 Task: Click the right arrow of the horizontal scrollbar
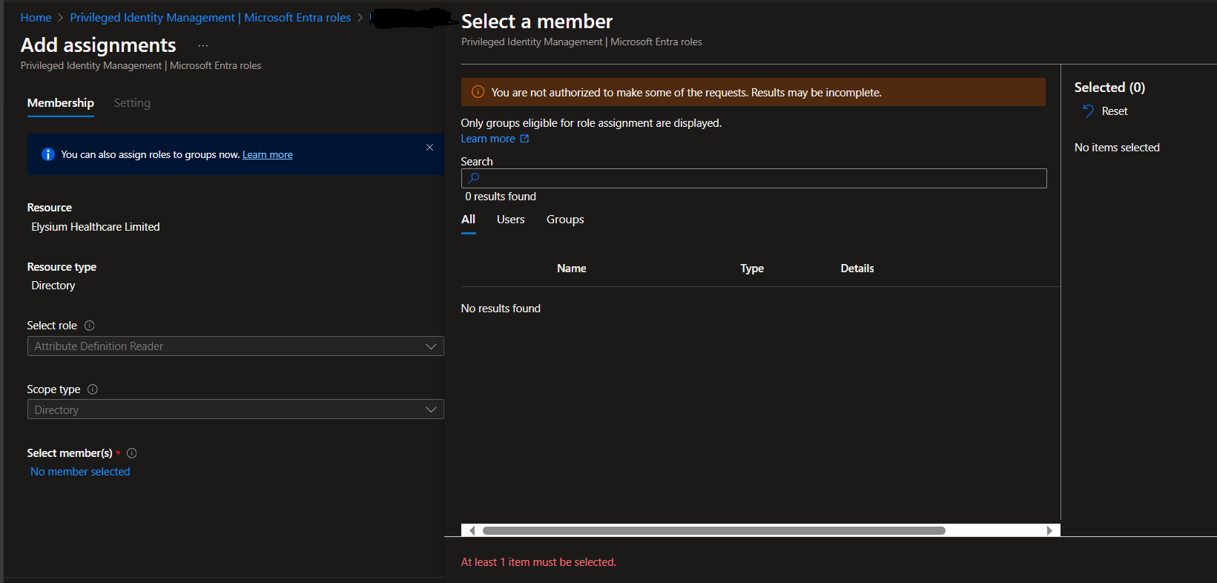[x=1049, y=530]
